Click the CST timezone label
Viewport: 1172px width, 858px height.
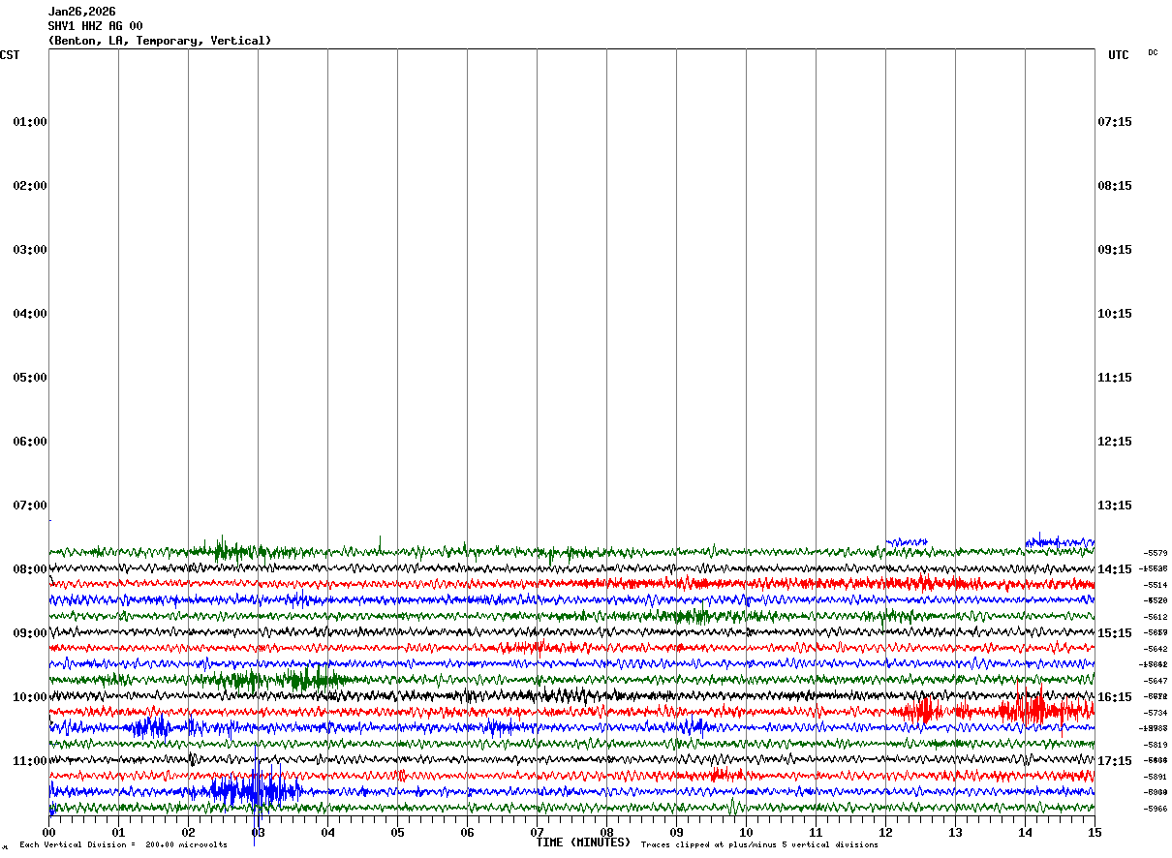(10, 55)
